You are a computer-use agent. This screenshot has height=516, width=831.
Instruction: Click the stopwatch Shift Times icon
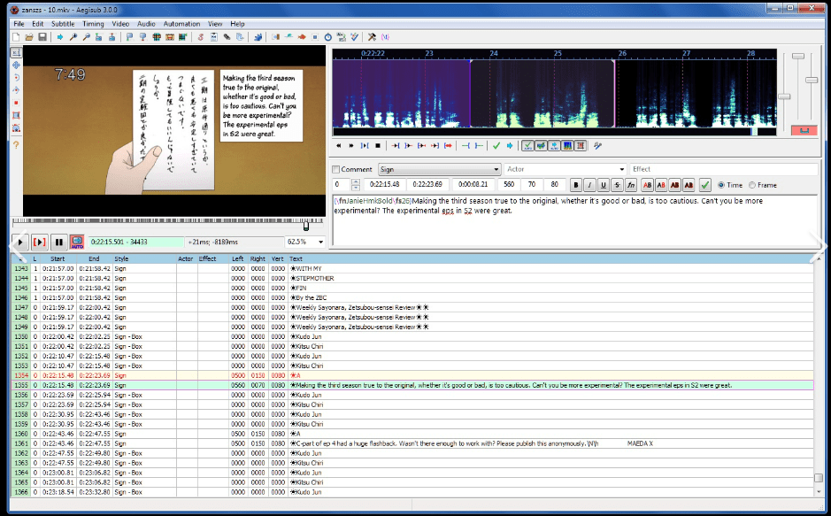coord(327,37)
